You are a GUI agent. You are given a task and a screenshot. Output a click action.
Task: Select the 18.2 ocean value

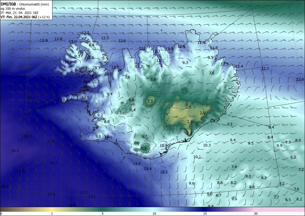point(15,150)
